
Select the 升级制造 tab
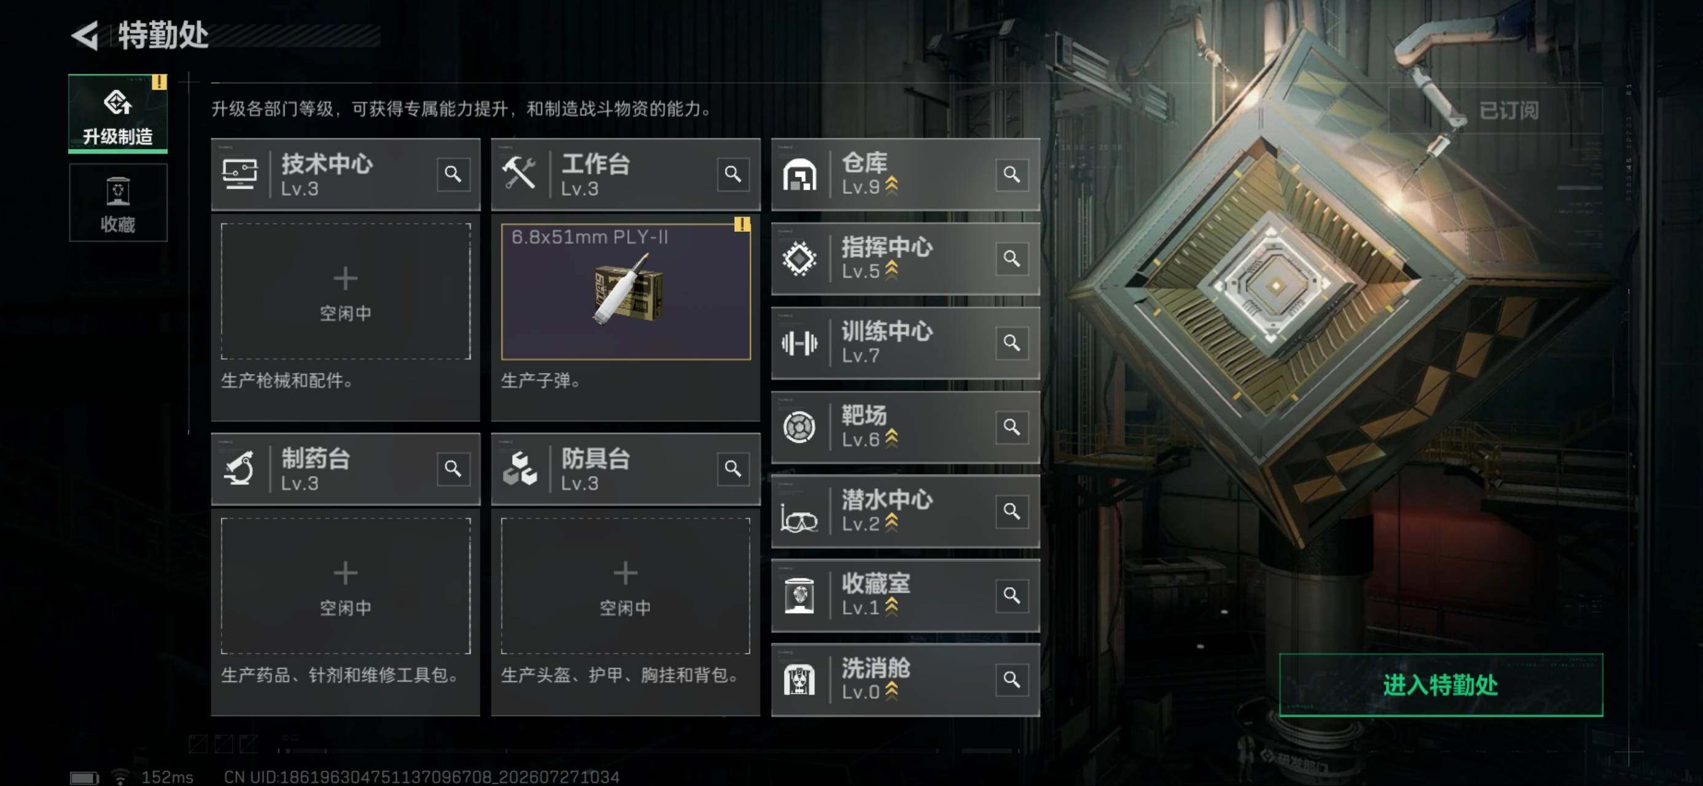click(118, 114)
